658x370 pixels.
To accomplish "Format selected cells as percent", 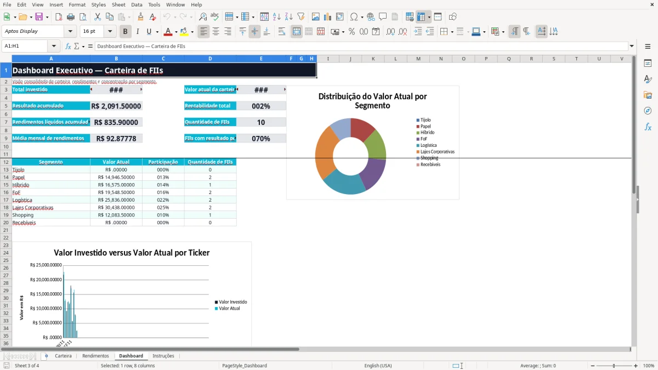I will point(351,32).
